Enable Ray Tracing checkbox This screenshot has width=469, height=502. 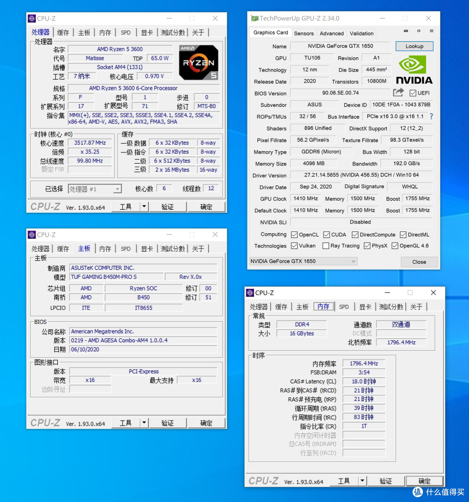[x=326, y=245]
